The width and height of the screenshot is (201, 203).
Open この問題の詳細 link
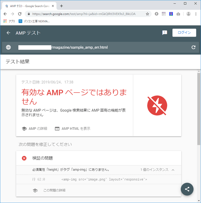(54, 190)
